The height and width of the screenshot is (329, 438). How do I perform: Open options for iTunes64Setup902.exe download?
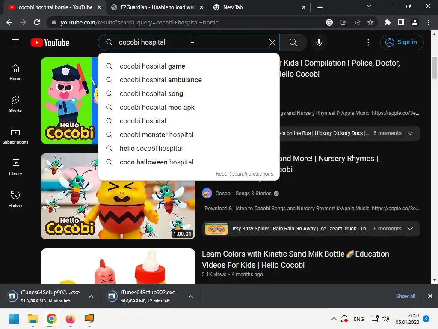[191, 296]
